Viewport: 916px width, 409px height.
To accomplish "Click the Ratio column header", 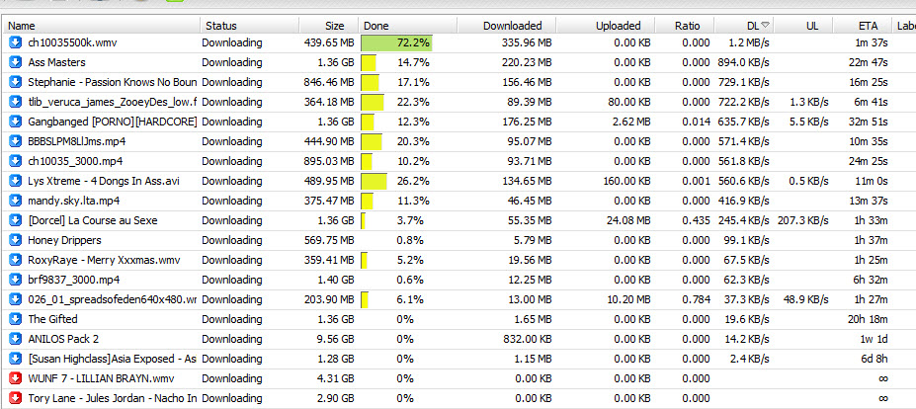I will (x=685, y=26).
